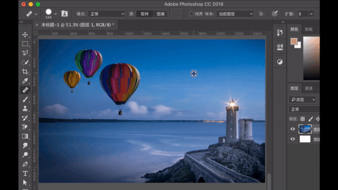
Task: Click the background color swatch
Action: click(x=298, y=45)
